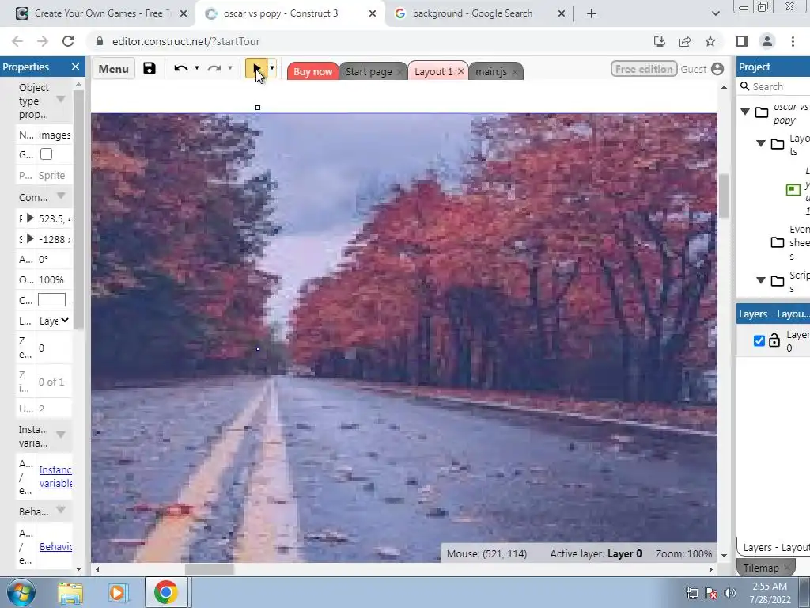Screen dimensions: 810x608
Task: Collapse the Layouts folder in Project
Action: coord(760,143)
